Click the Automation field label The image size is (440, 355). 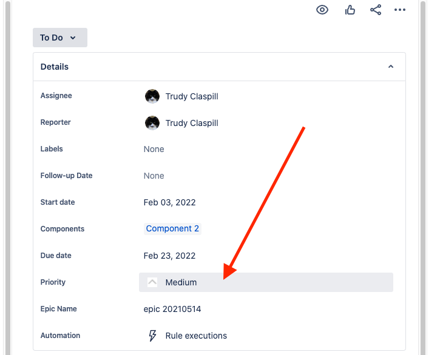[60, 336]
